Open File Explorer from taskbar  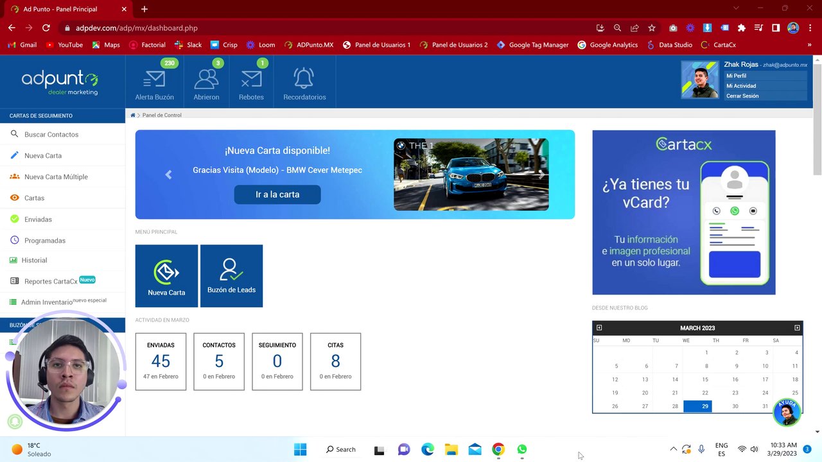pyautogui.click(x=451, y=449)
